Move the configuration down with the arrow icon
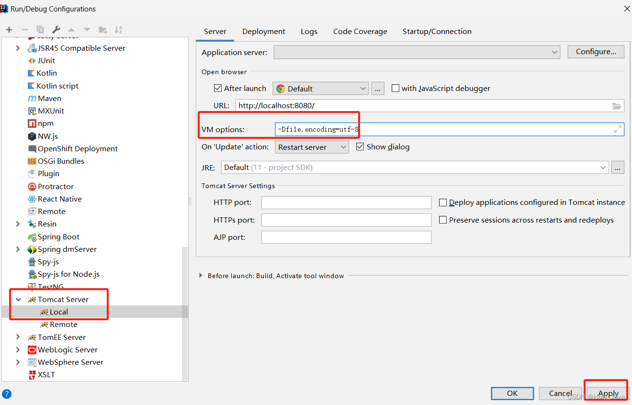Viewport: 632px width, 405px height. click(87, 30)
